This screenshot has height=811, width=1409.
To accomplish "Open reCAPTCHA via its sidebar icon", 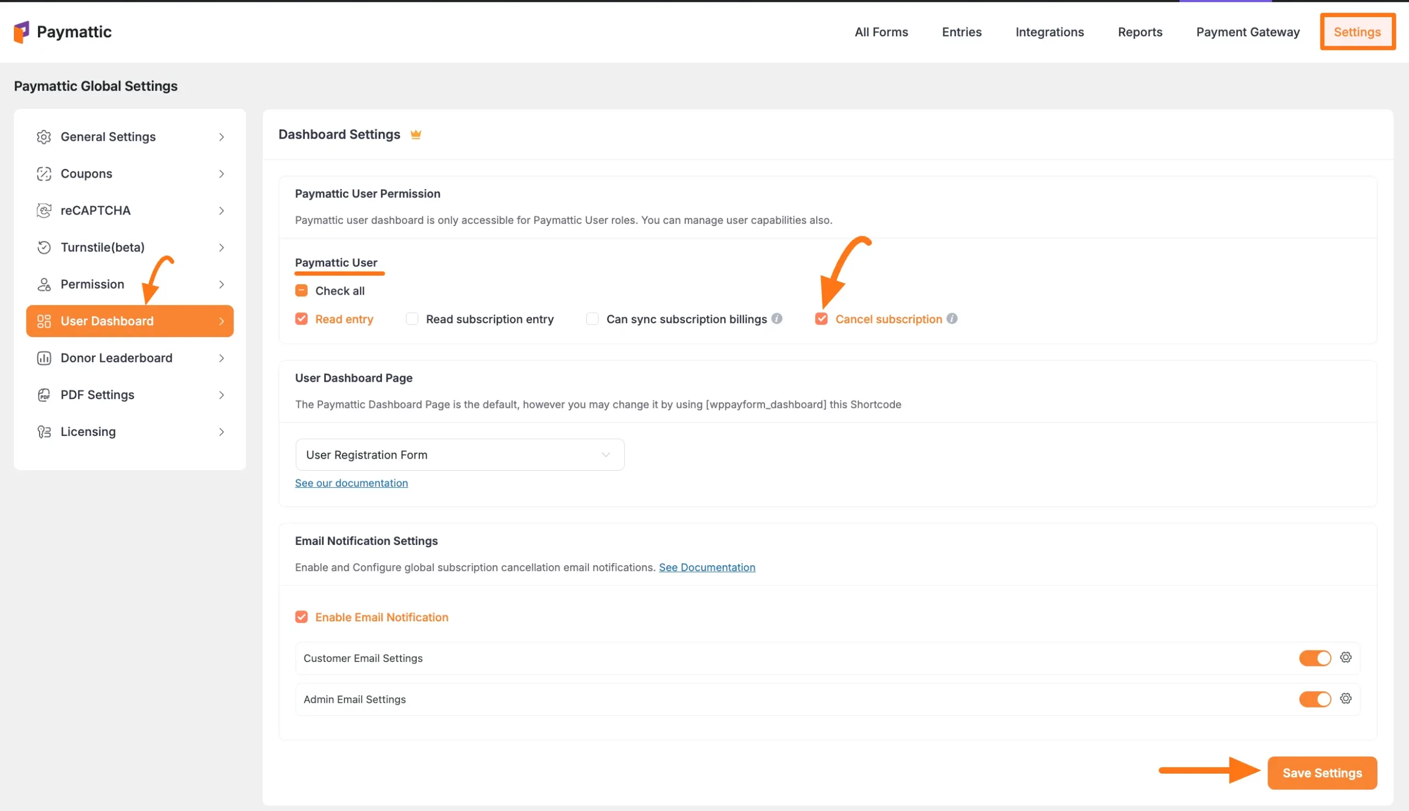I will [44, 210].
